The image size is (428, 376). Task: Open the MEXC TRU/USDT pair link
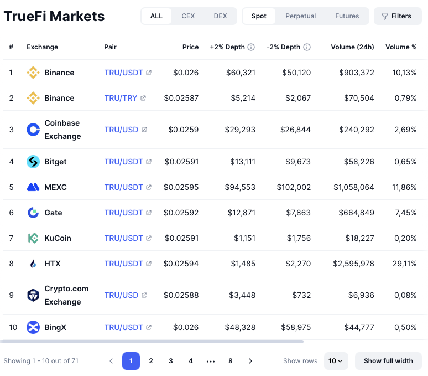click(123, 187)
